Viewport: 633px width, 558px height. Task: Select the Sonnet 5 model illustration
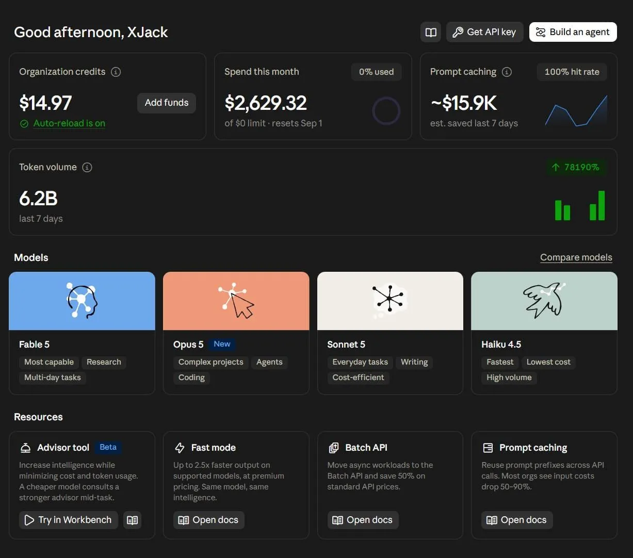coord(390,301)
